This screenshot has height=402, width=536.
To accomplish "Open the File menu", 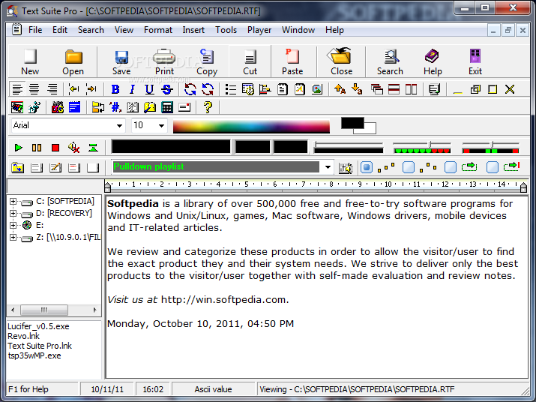I will 35,30.
